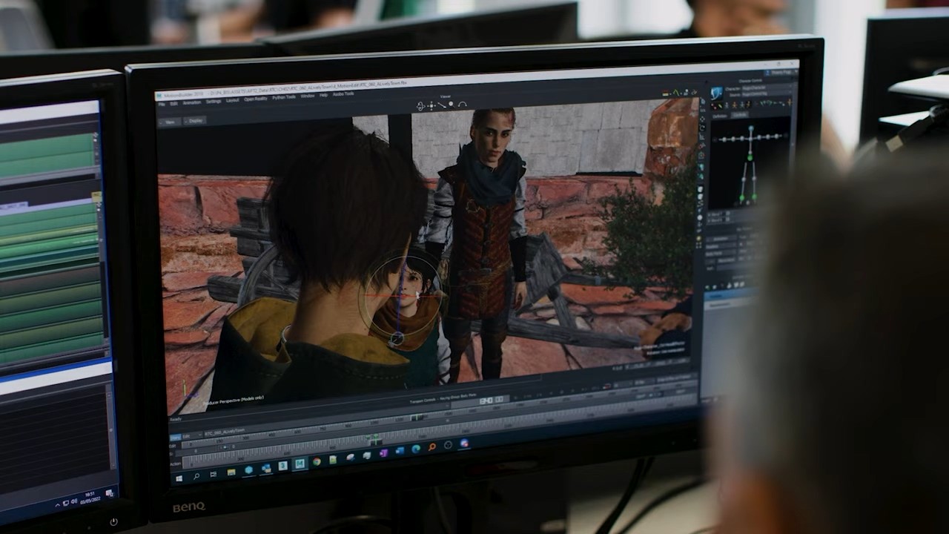Click the magnifier zoom icon in viewer
This screenshot has height=534, width=949.
(x=451, y=105)
